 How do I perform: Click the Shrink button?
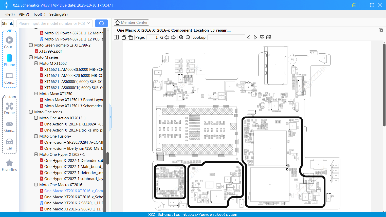coord(8,23)
